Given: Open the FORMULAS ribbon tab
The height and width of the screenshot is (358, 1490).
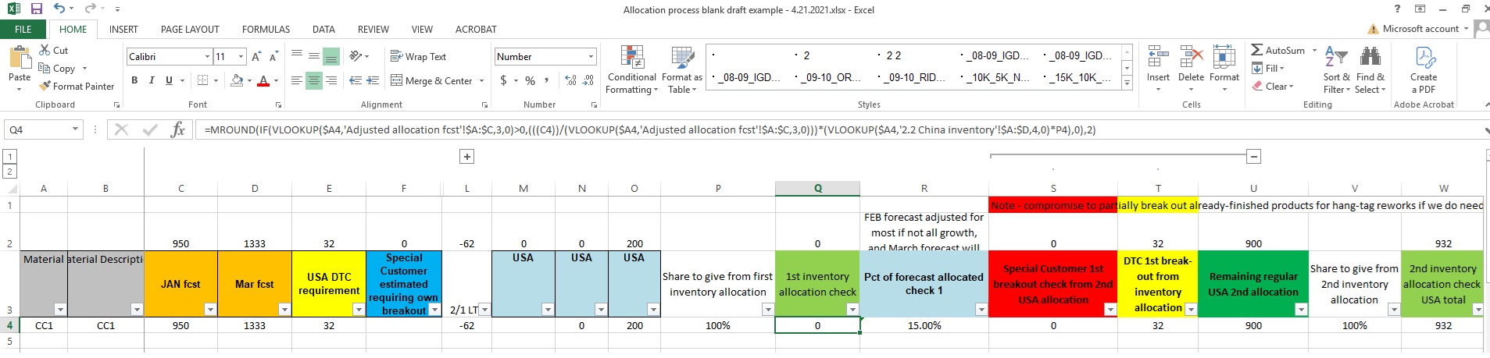Looking at the screenshot, I should click(x=266, y=30).
